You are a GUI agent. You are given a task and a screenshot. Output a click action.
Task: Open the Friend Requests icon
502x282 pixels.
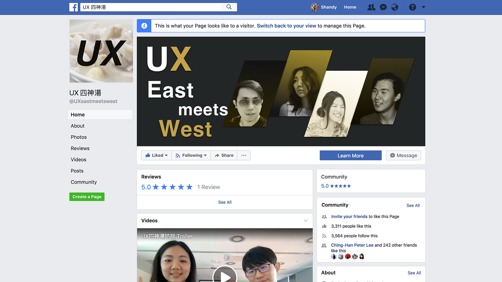(371, 7)
